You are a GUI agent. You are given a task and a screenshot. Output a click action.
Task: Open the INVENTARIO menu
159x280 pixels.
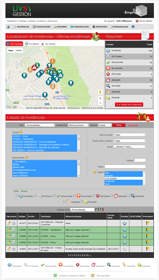coord(100,27)
